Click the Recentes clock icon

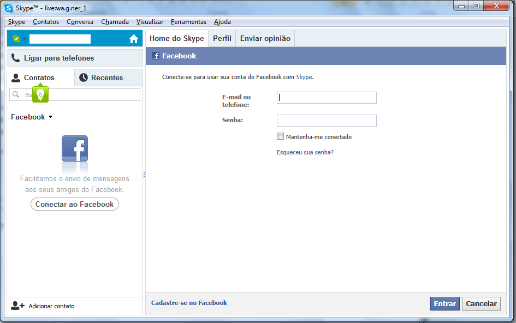pyautogui.click(x=84, y=77)
